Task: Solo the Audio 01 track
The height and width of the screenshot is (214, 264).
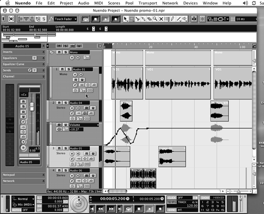Action: [x=69, y=69]
